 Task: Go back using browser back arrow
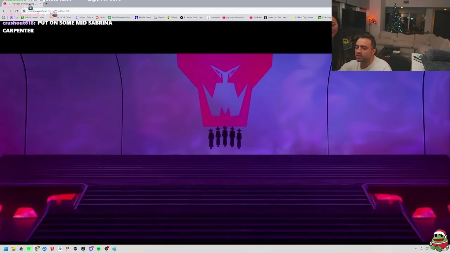pos(4,11)
